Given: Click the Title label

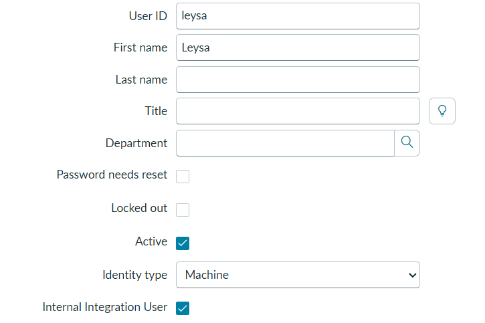Looking at the screenshot, I should pos(156,111).
